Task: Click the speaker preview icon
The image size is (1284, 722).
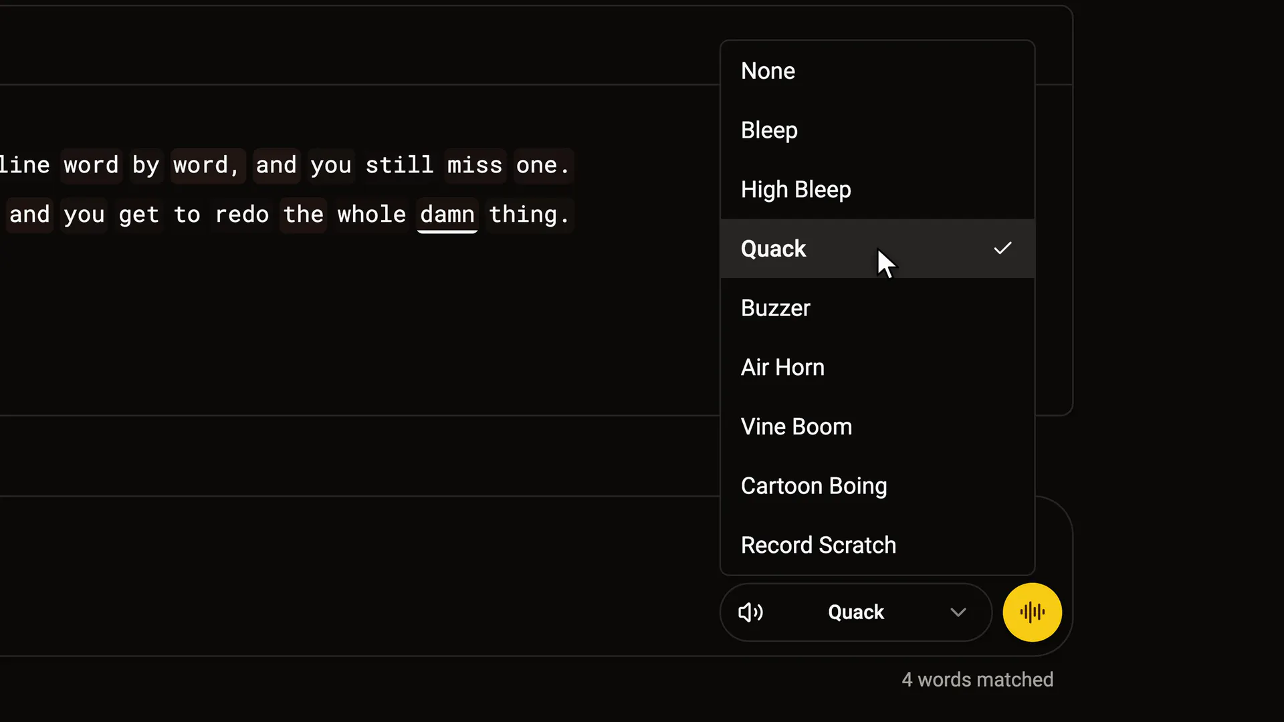Action: click(750, 612)
